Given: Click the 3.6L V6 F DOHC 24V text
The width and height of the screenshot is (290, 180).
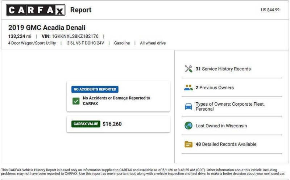Looking at the screenshot, I should (x=86, y=43).
